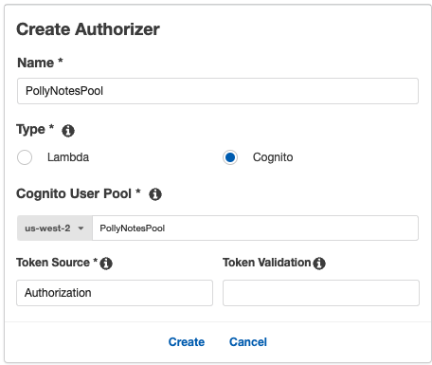Select the Cognito radio button
Viewport: 432px width, 365px height.
coord(230,157)
